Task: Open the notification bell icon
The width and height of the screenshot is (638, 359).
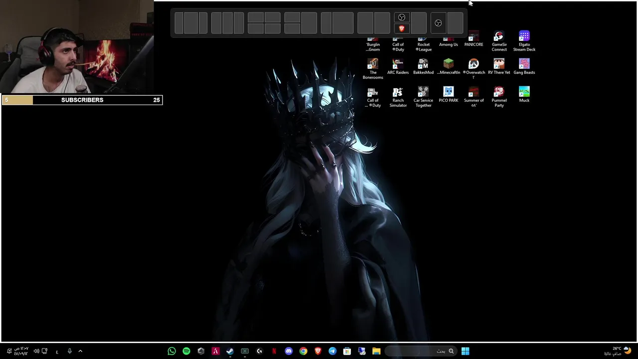Action: click(x=9, y=351)
